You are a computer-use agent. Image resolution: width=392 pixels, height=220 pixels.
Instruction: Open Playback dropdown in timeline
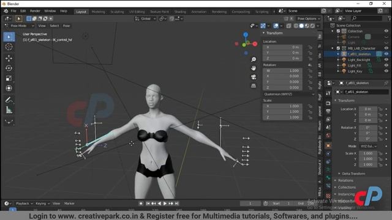click(24, 204)
